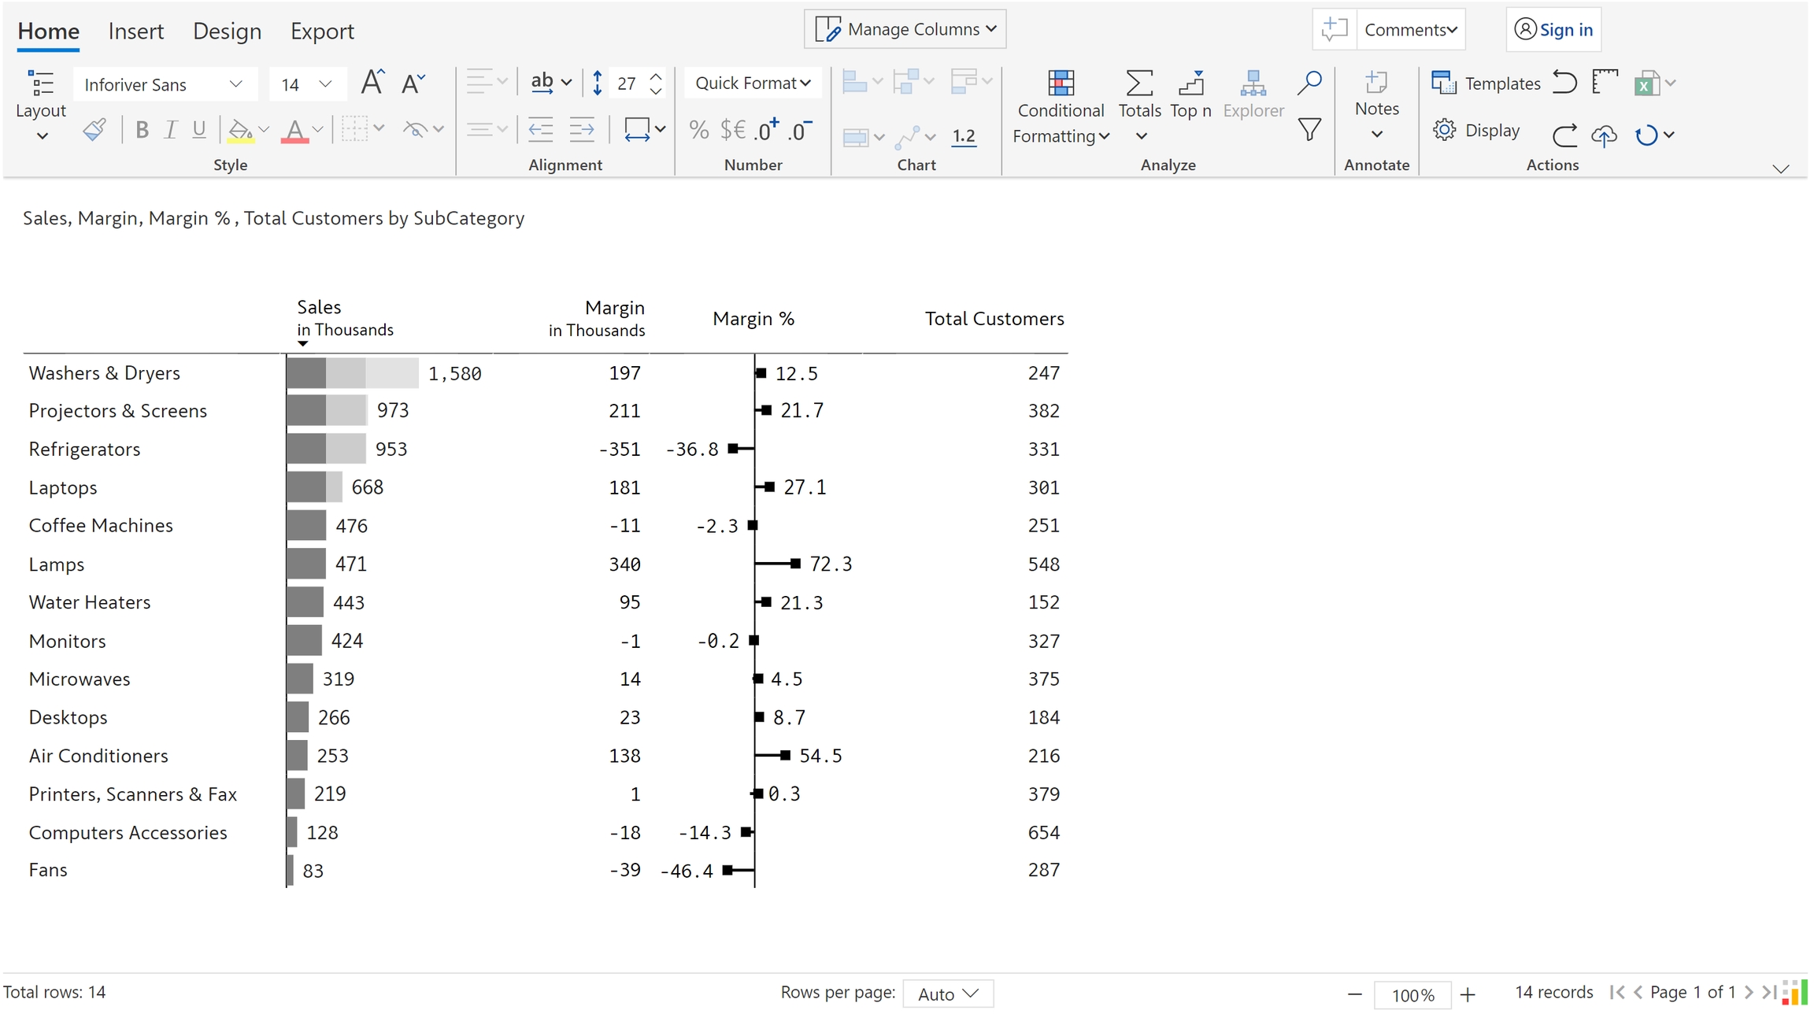Click the filter funnel icon
The height and width of the screenshot is (1014, 1814).
point(1309,130)
